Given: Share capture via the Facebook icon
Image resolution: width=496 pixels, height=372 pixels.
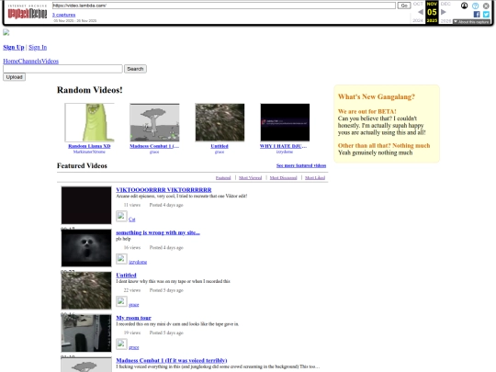Looking at the screenshot, I should (477, 14).
